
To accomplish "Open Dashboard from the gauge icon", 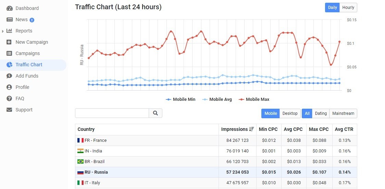I will click(9, 8).
